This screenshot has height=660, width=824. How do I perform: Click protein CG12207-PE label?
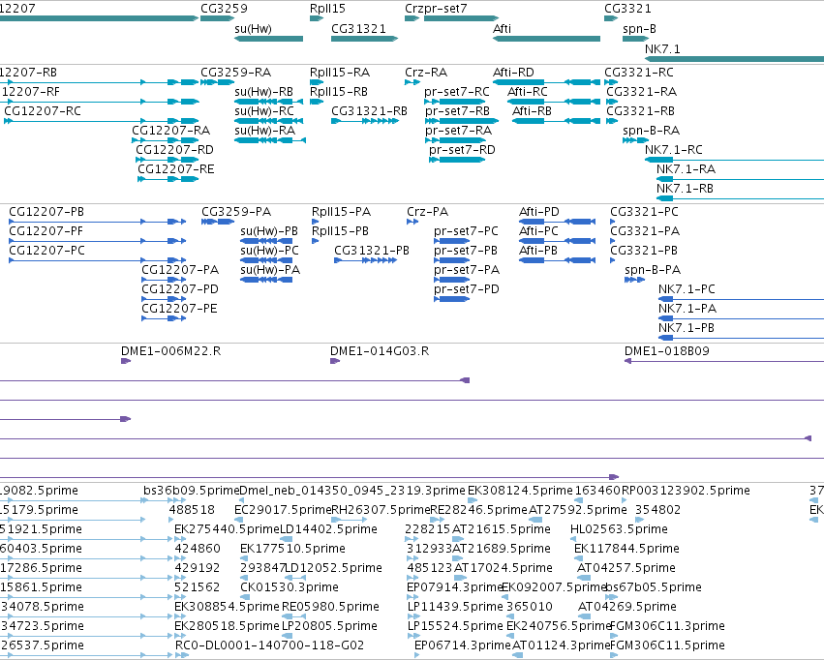[x=179, y=309]
